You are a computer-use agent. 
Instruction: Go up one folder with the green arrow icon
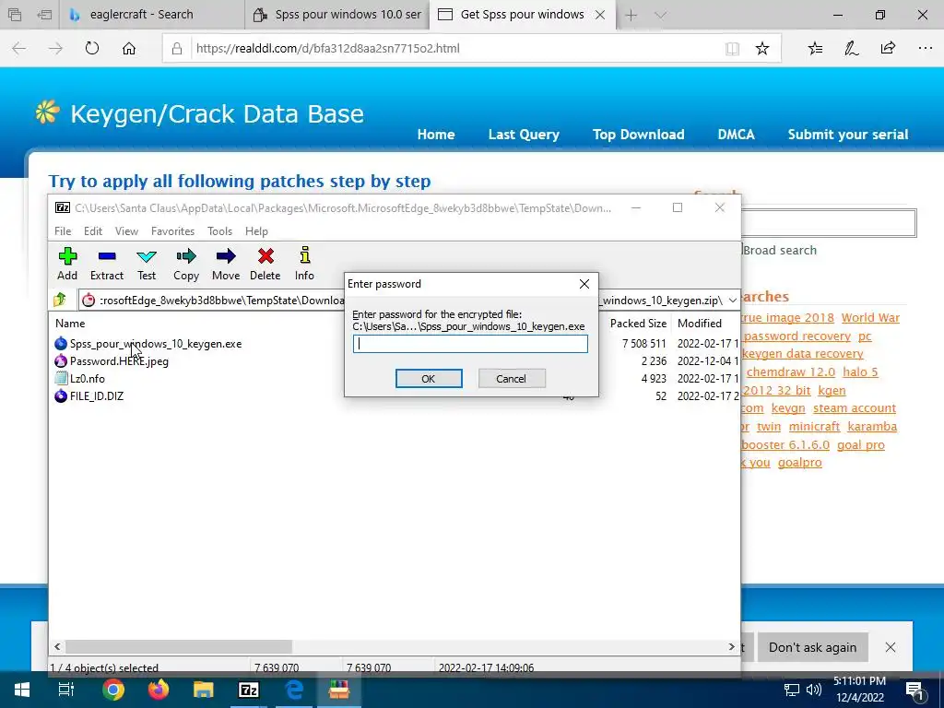tap(60, 300)
